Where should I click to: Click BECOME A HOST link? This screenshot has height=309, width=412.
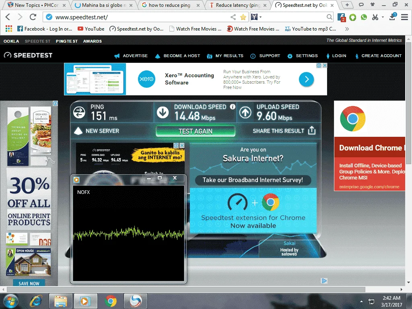177,56
